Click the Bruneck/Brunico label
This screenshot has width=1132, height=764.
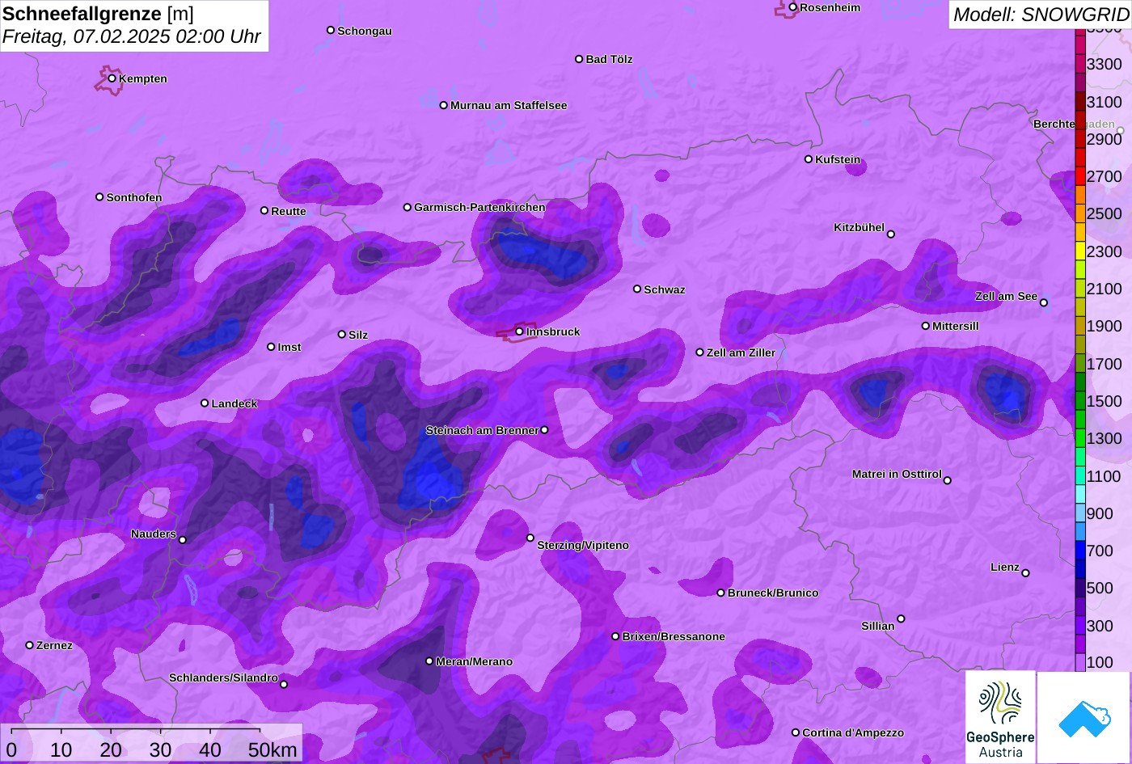(773, 593)
